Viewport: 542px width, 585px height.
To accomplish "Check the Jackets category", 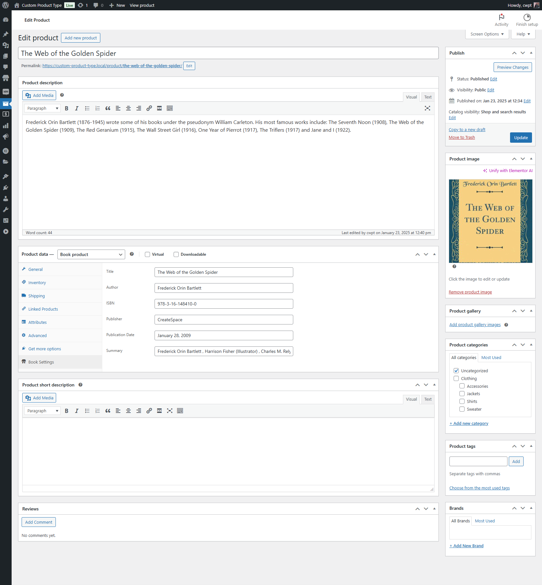I will click(462, 394).
